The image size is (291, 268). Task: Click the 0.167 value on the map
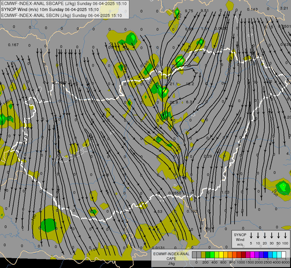click(13, 45)
